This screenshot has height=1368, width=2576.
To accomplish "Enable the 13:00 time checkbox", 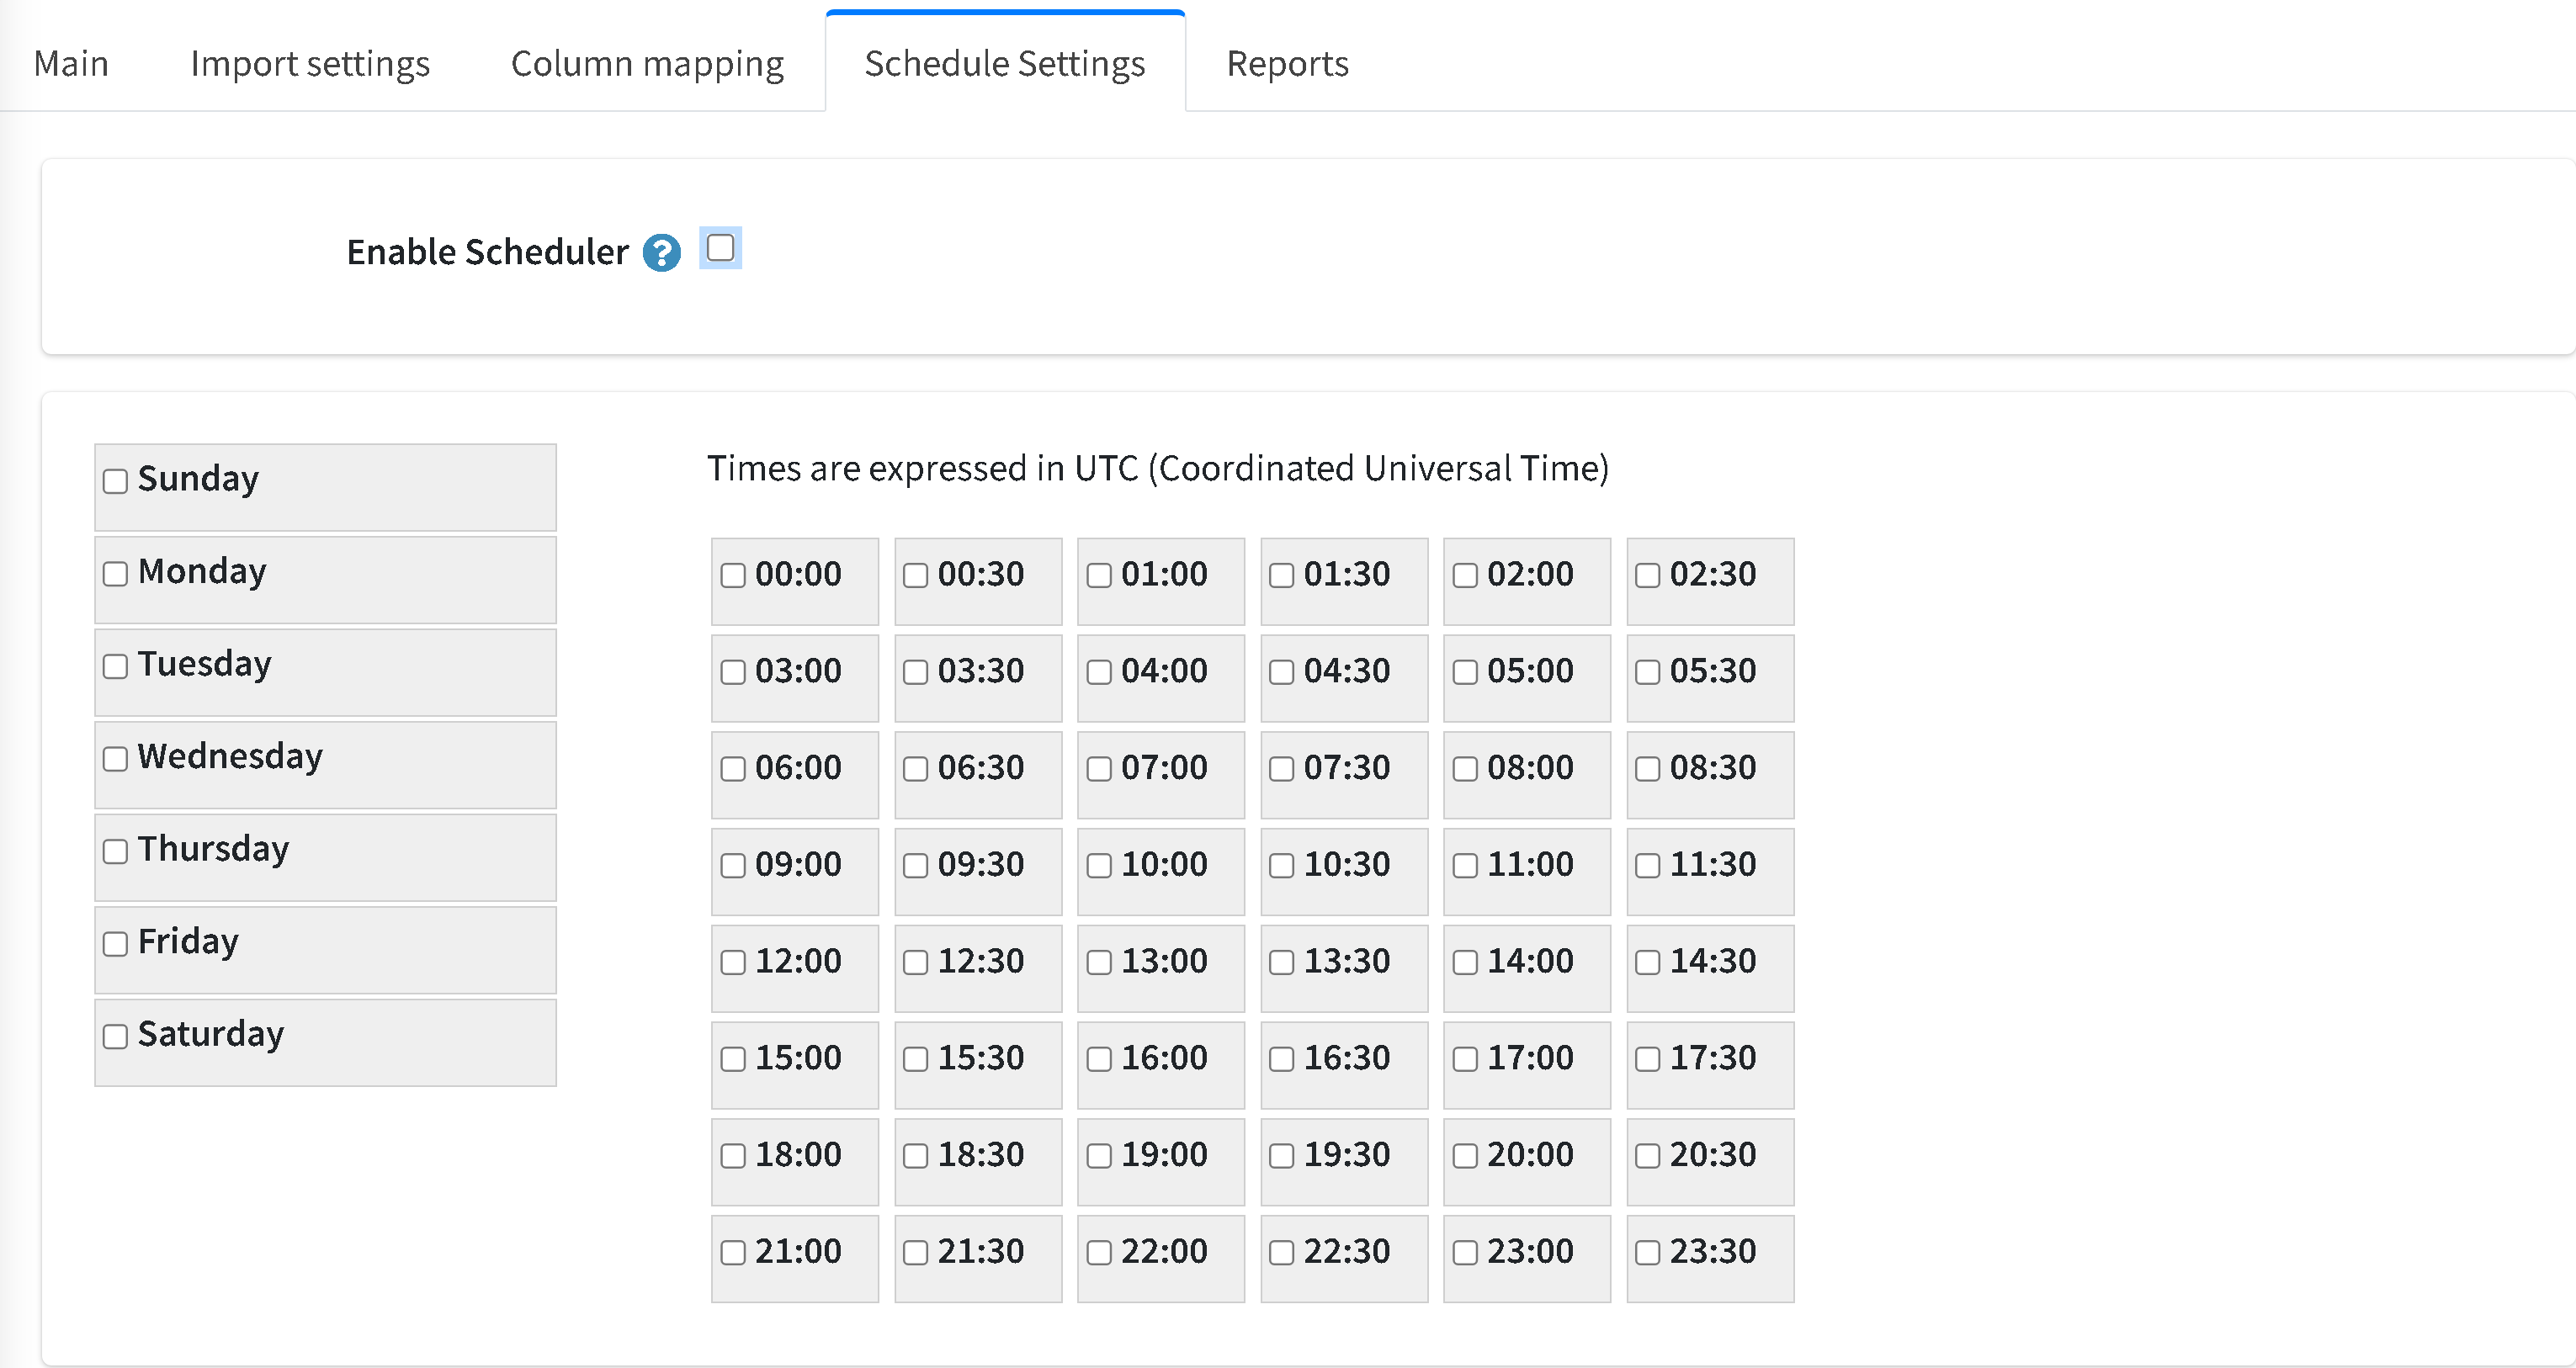I will tap(1099, 963).
